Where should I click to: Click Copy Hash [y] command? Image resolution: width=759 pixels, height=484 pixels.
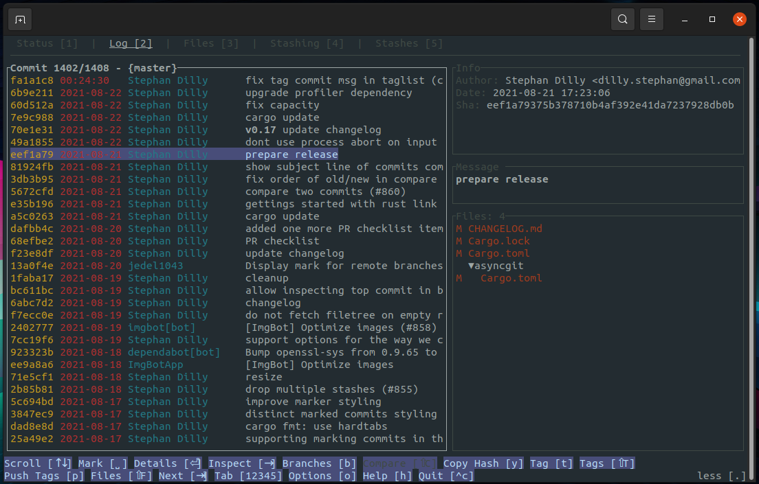point(483,463)
